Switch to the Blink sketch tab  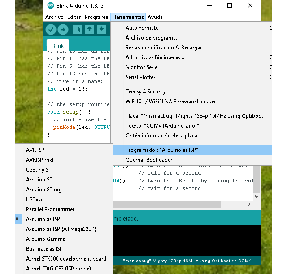tap(58, 46)
